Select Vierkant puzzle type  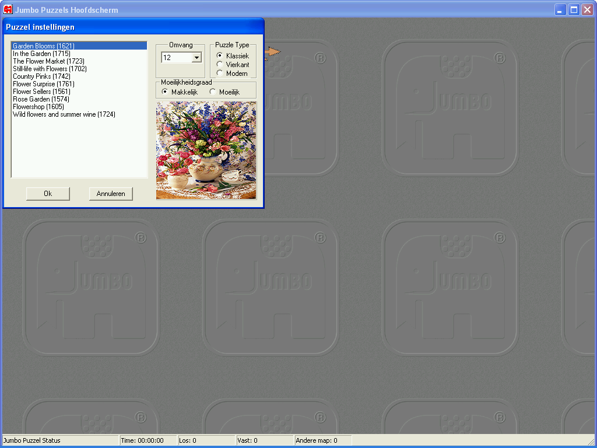click(x=233, y=64)
